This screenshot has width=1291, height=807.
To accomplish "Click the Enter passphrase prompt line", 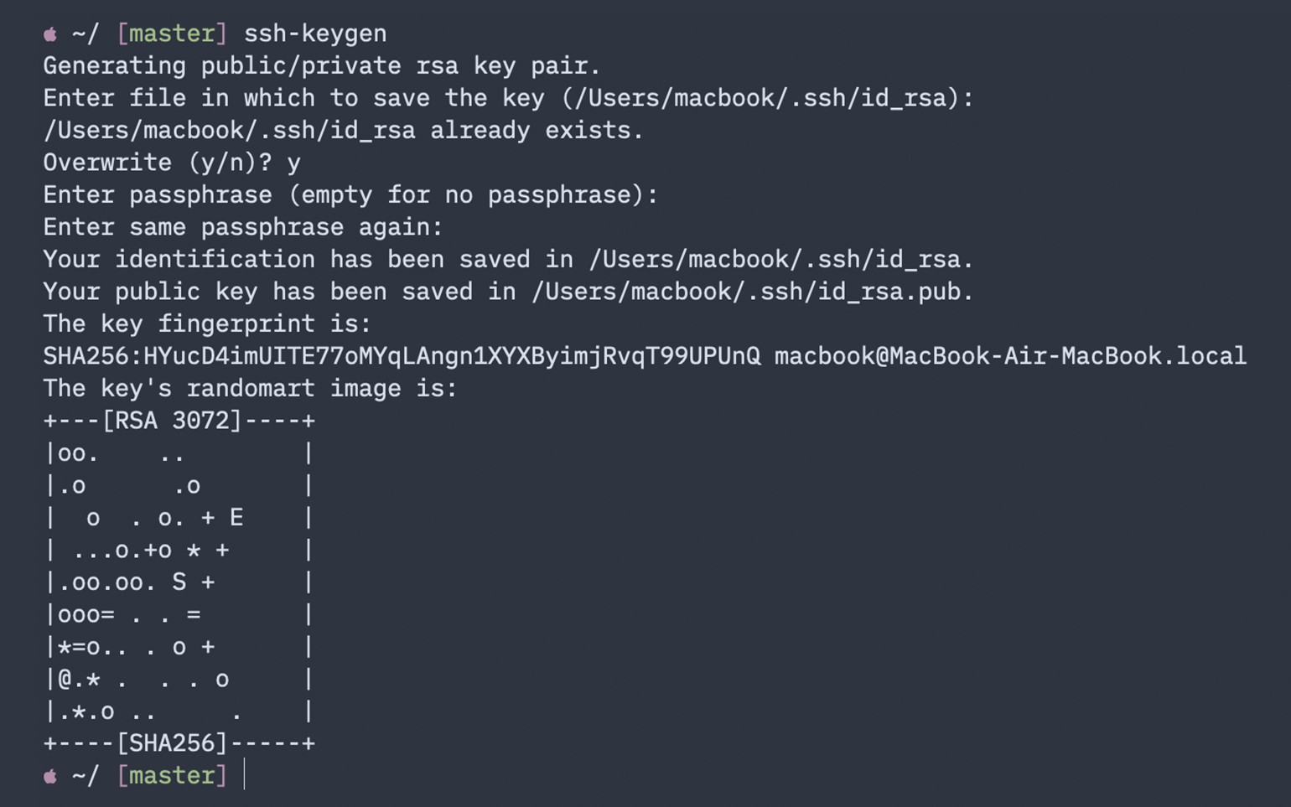I will [x=350, y=195].
